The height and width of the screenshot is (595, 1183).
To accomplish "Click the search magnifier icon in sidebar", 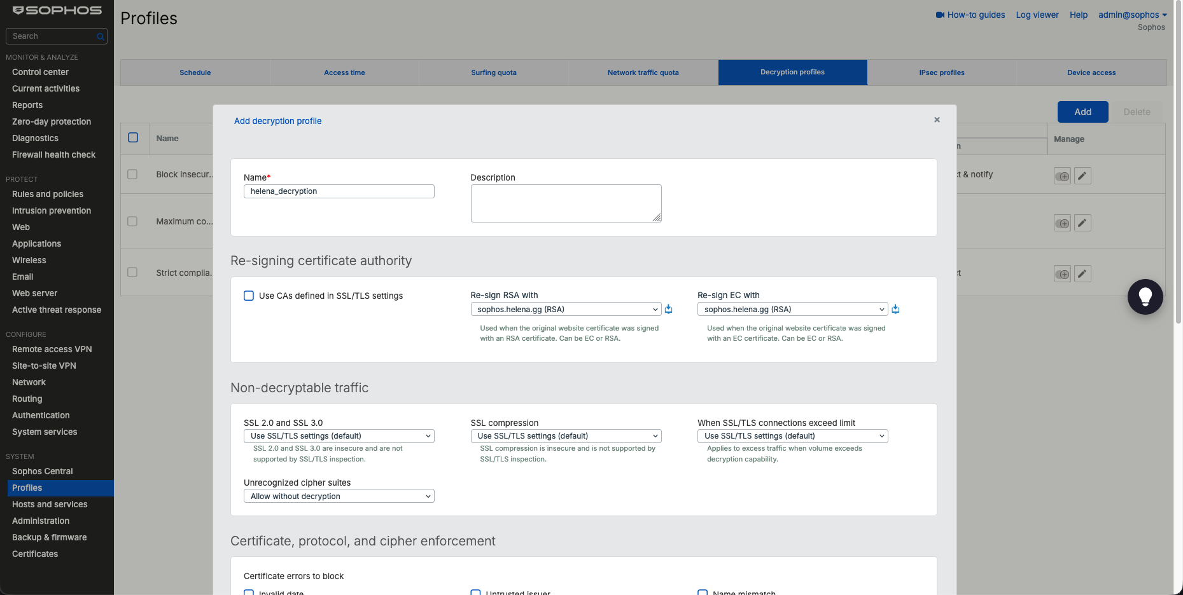I will [x=100, y=37].
